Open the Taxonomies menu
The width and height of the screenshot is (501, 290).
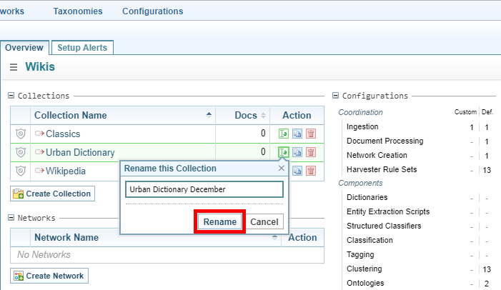[x=77, y=11]
